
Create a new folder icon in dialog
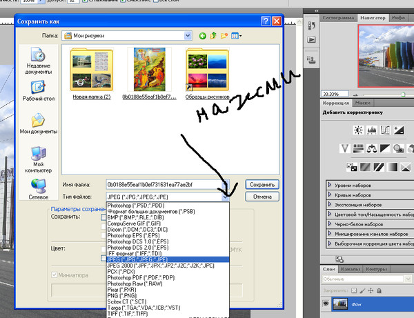[224, 36]
